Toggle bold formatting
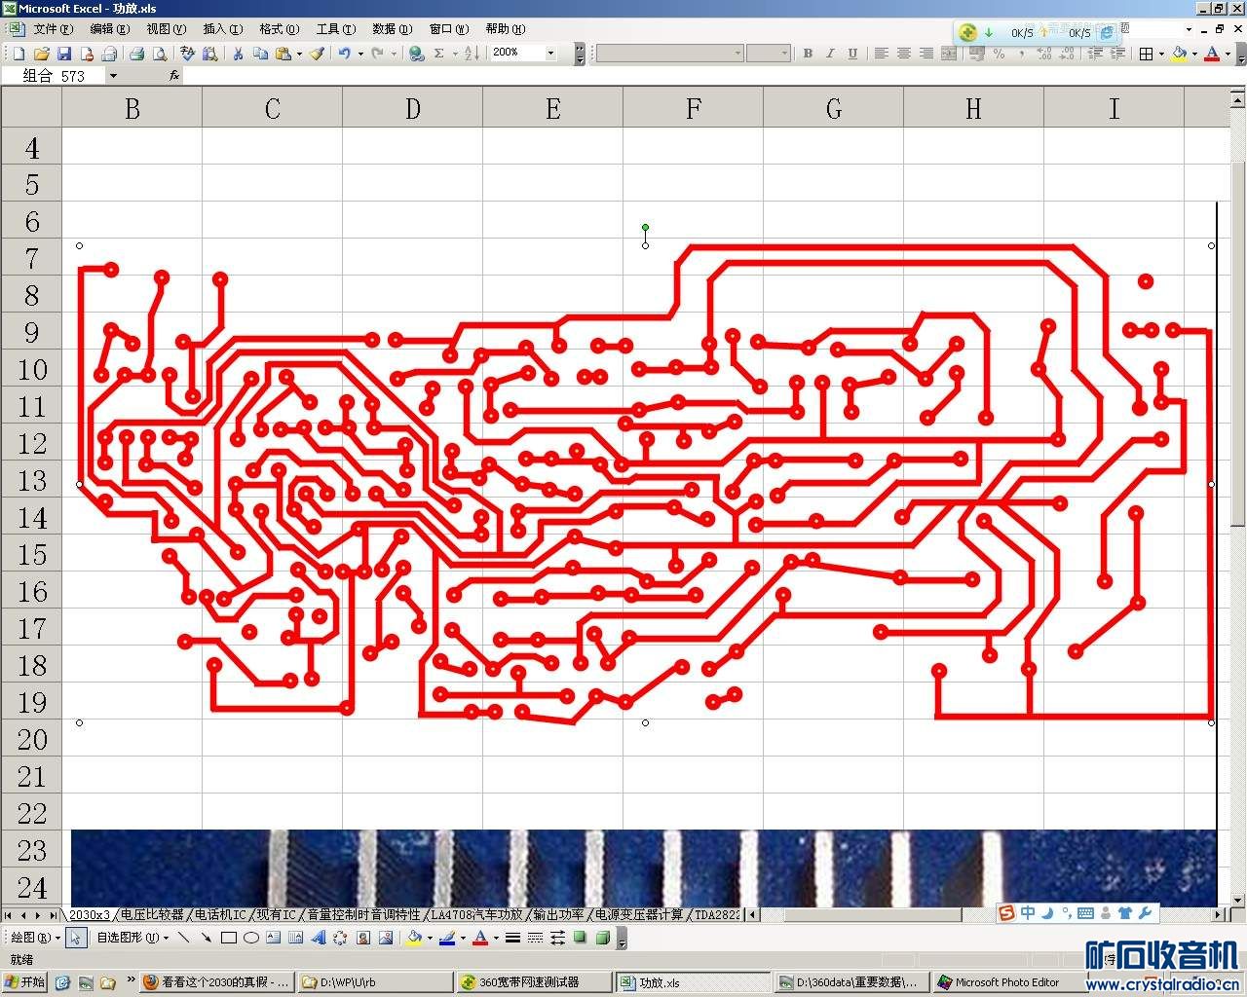The image size is (1247, 997). 808,54
